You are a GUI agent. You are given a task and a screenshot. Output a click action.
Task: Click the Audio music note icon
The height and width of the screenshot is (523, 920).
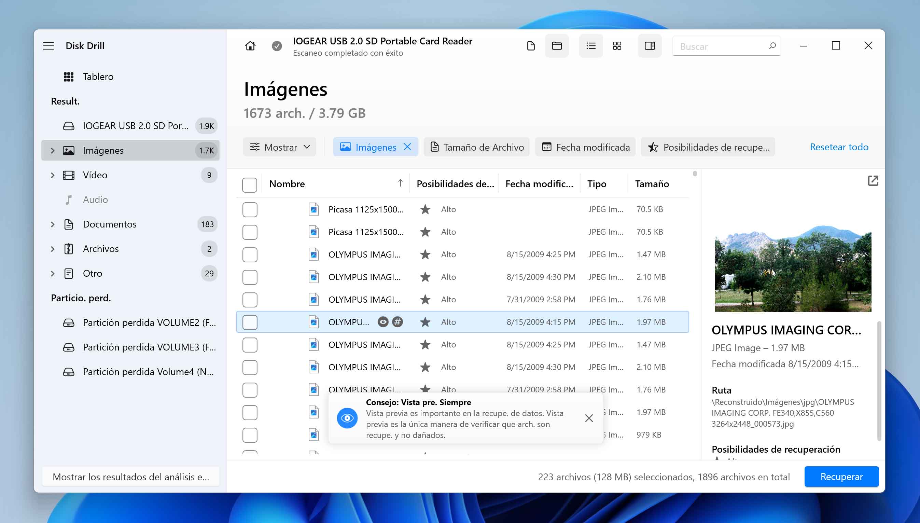(69, 200)
